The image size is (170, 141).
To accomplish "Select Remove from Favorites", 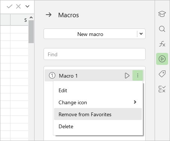I will click(x=98, y=114).
